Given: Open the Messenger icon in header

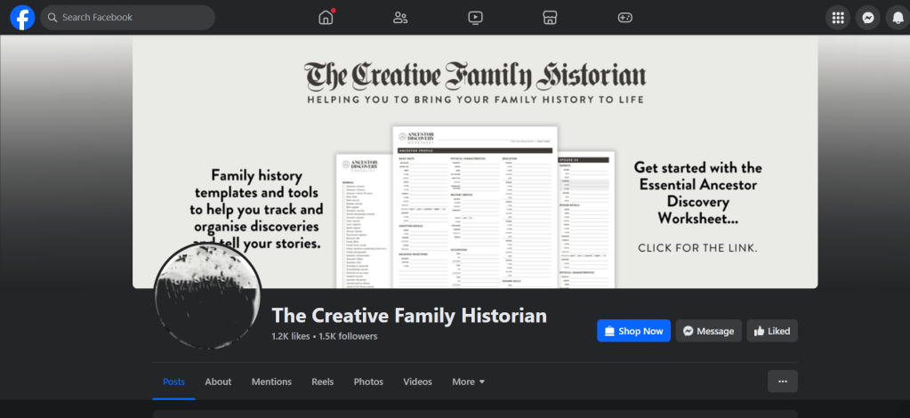Looking at the screenshot, I should coord(868,18).
